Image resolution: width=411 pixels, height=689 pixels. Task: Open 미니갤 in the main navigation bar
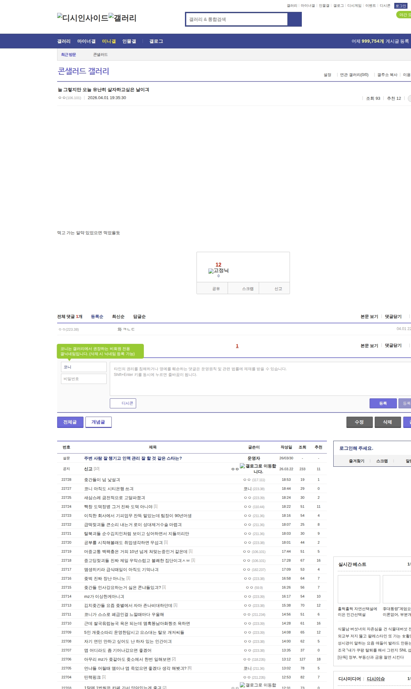pos(109,41)
